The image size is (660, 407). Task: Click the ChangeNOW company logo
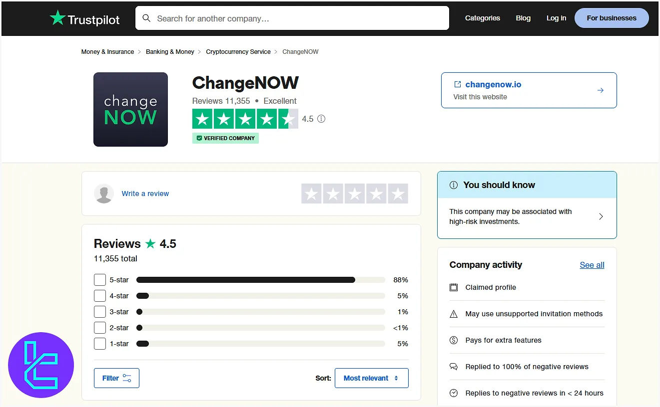130,109
